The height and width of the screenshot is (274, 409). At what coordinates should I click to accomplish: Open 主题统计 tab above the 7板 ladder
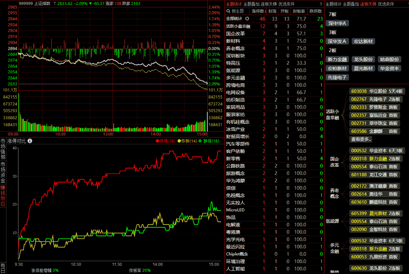333,4
